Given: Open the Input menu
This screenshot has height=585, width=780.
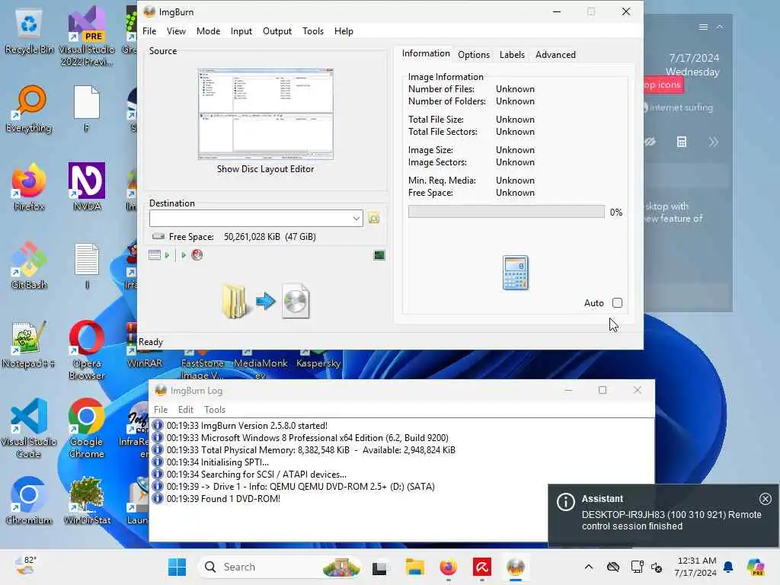Looking at the screenshot, I should click(x=241, y=30).
